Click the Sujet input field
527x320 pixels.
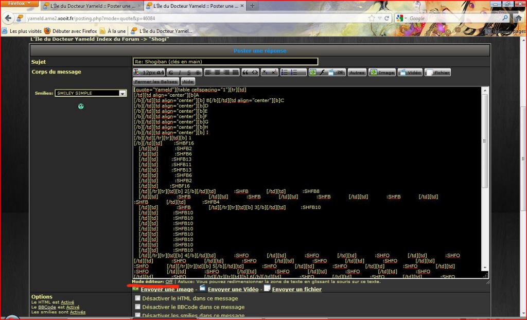click(225, 62)
